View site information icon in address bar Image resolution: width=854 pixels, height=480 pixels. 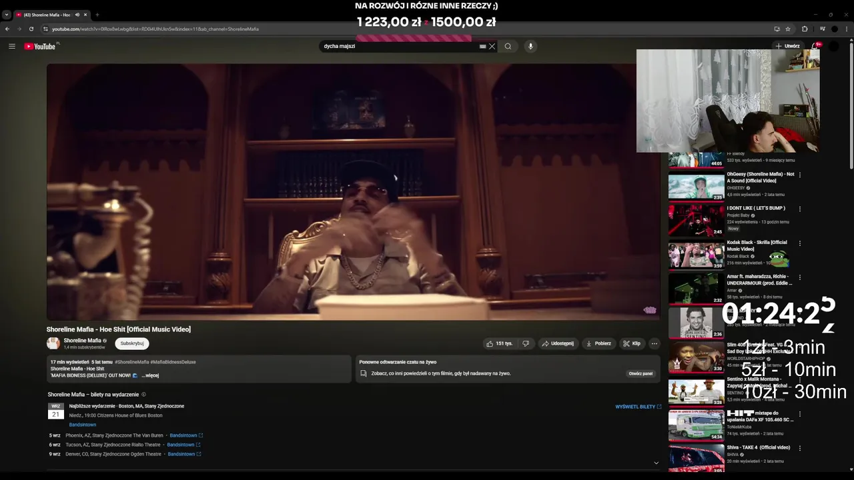click(x=45, y=29)
